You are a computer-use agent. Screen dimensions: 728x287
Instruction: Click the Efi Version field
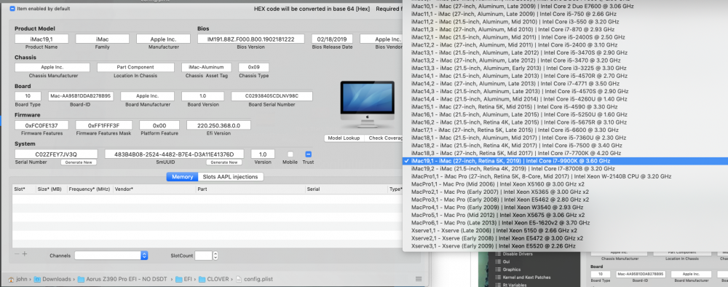[x=218, y=125]
